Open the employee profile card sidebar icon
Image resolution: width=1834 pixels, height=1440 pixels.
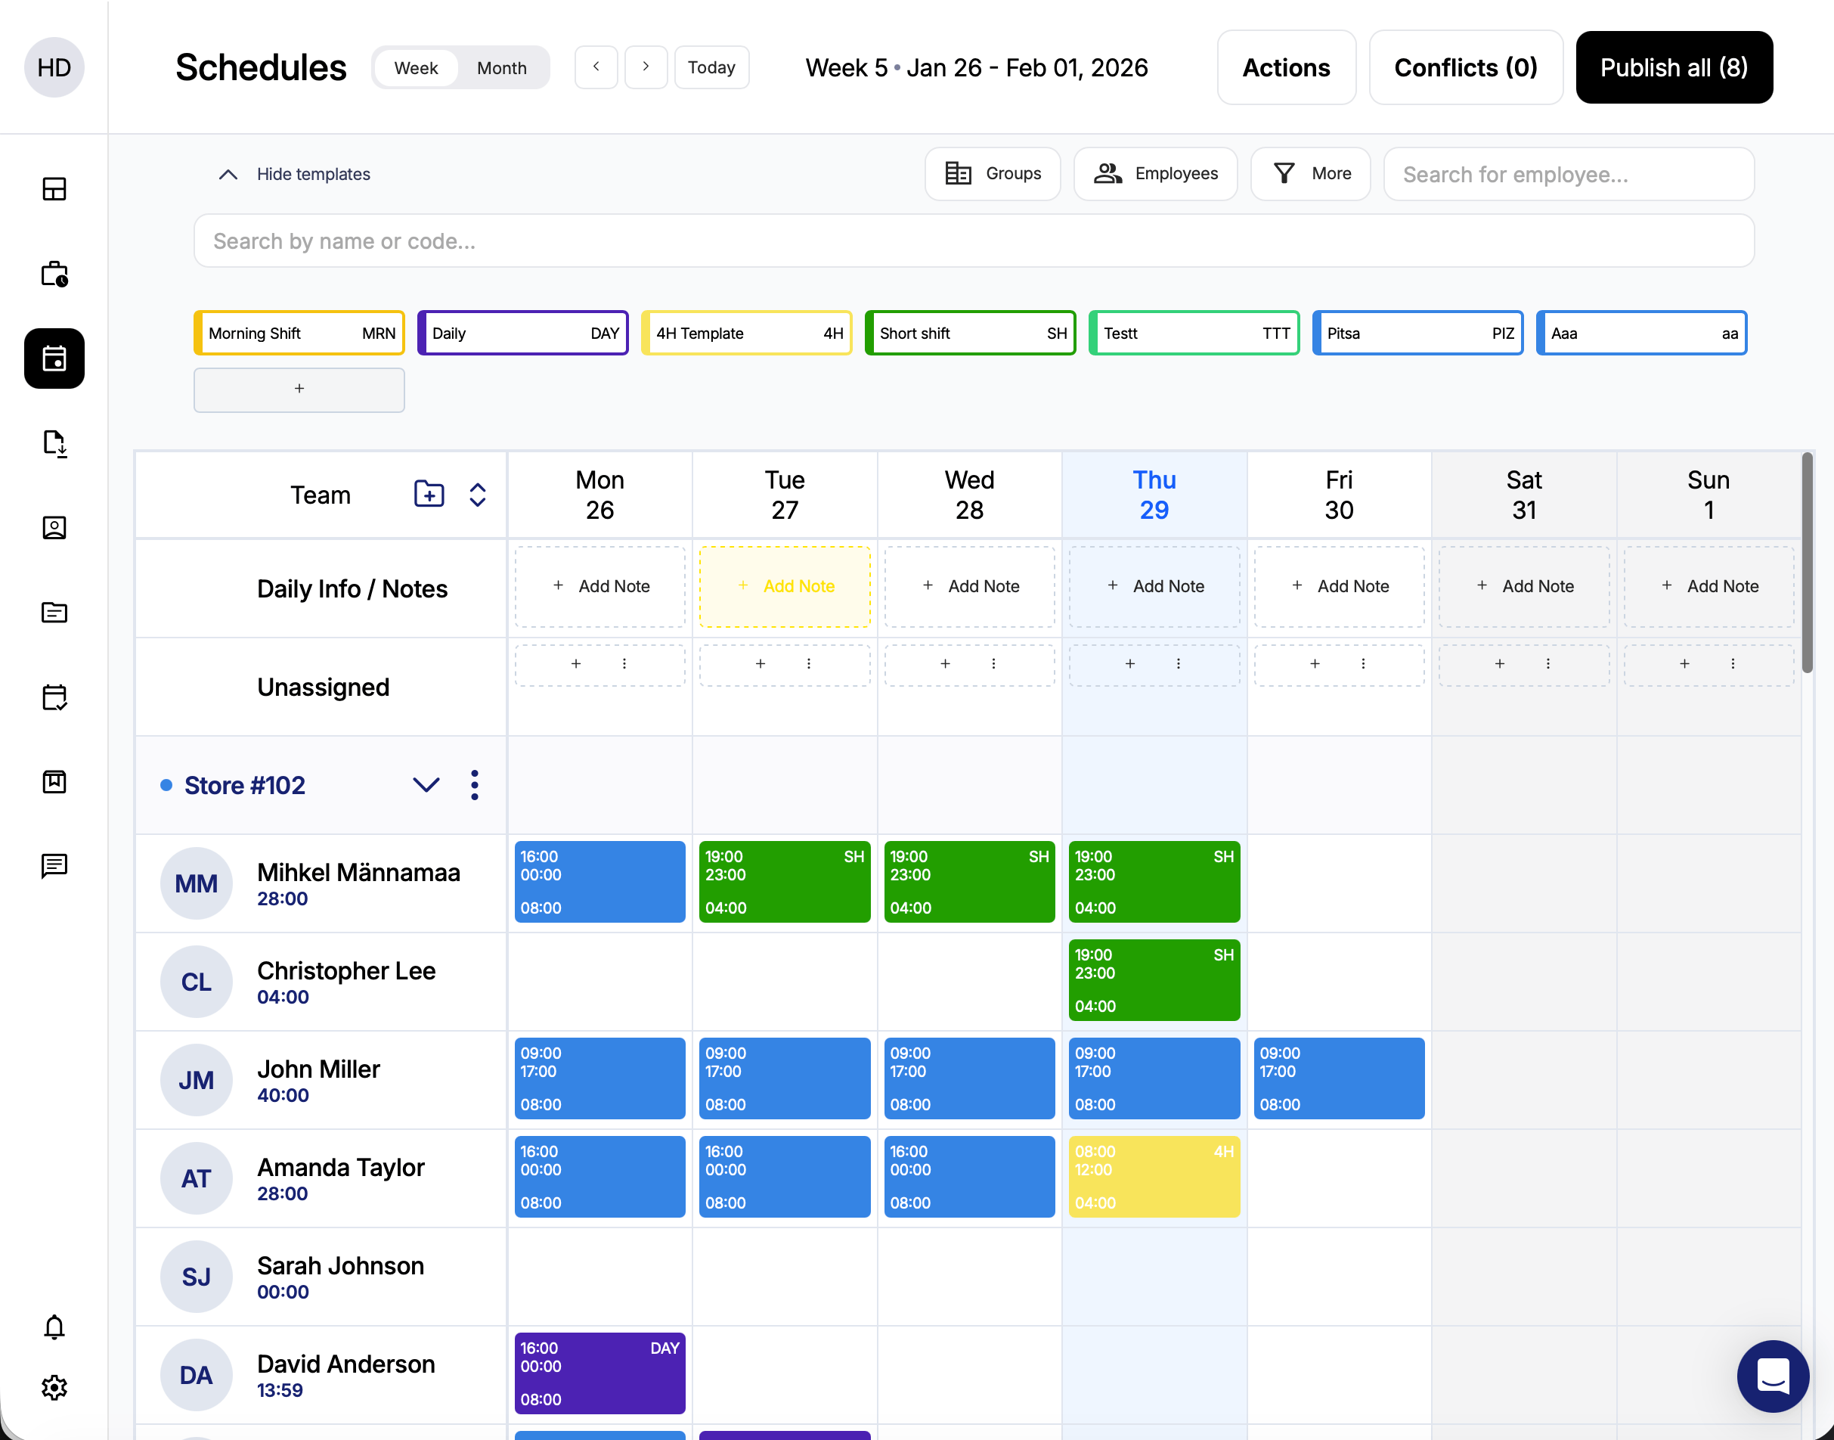pos(54,528)
